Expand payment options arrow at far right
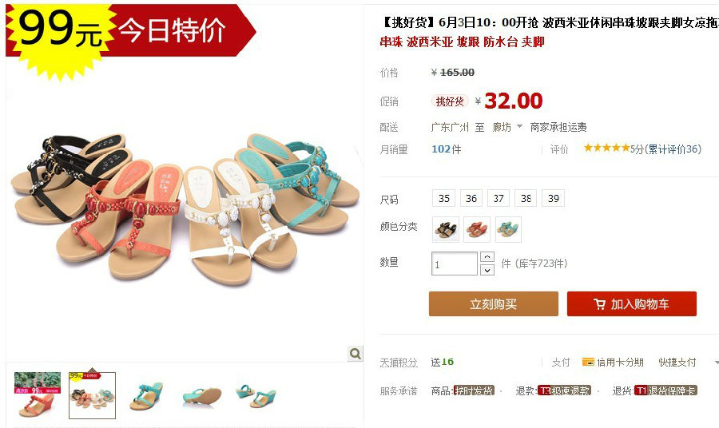719x428 pixels. (x=717, y=362)
